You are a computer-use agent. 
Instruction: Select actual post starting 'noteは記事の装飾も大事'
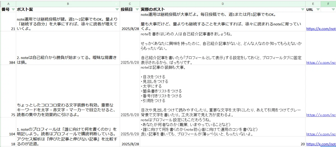[223, 91]
